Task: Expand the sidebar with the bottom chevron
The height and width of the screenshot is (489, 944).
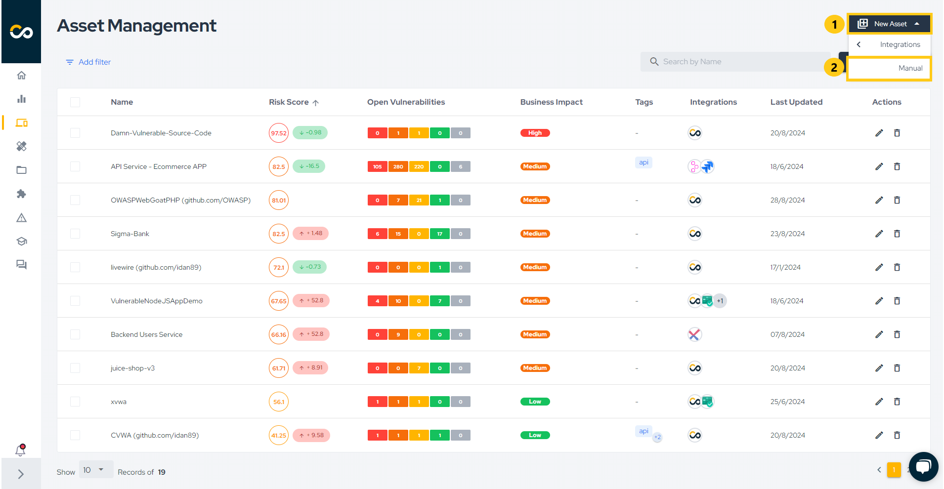Action: 21,474
